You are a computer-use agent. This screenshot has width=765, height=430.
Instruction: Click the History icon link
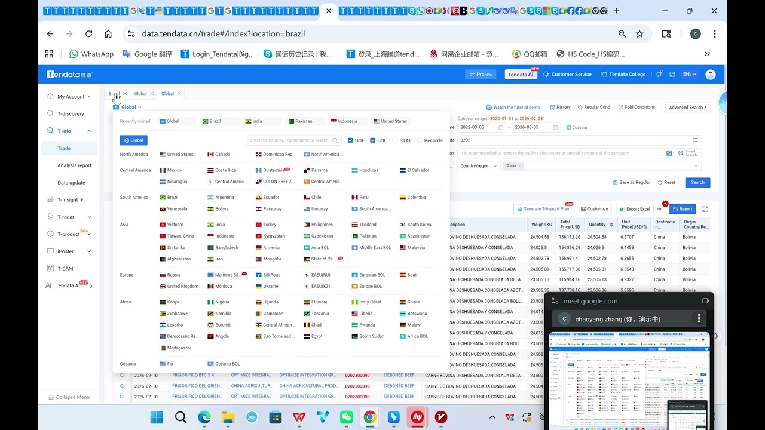tap(560, 107)
